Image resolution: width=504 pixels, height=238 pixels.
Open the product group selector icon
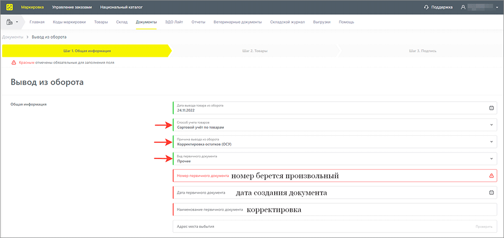tap(9, 23)
